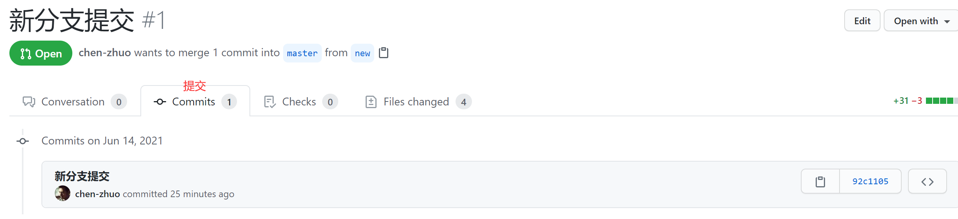Copy full SHA for commit 92c1105
The width and height of the screenshot is (958, 219).
point(820,182)
